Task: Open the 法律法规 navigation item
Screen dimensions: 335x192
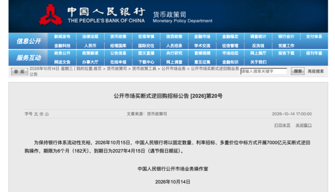Action: [90, 37]
